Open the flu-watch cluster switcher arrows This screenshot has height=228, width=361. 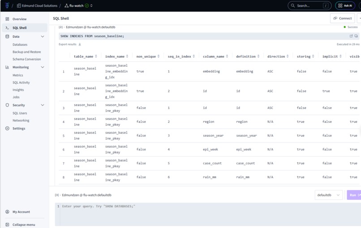91,5
